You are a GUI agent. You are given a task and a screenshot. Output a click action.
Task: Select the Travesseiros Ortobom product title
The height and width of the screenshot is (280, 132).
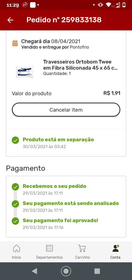[81, 65]
